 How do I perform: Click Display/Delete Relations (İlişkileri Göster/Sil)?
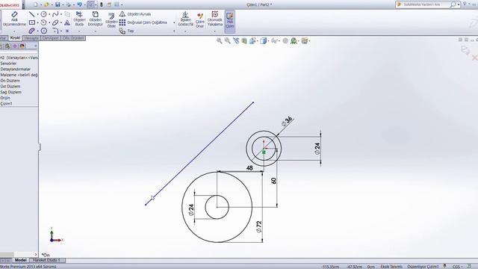pyautogui.click(x=186, y=19)
